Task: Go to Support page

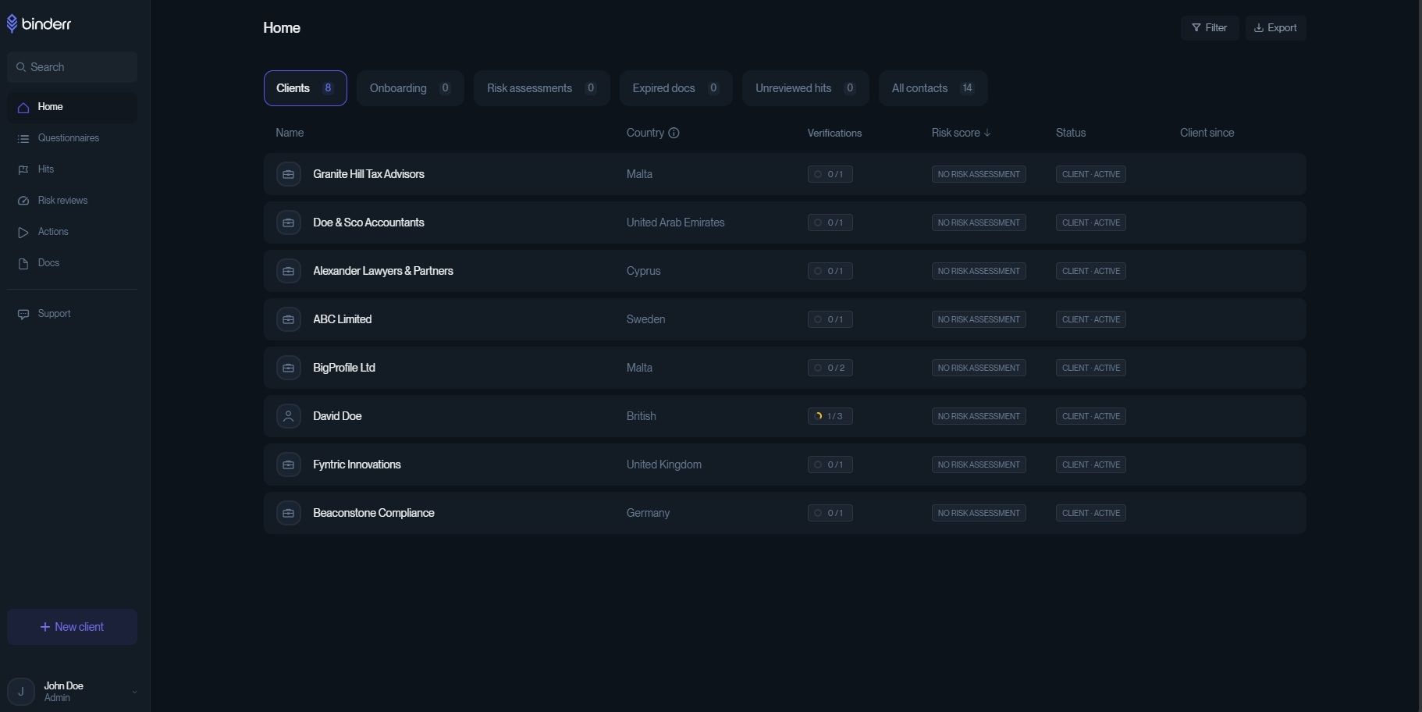Action: click(72, 314)
